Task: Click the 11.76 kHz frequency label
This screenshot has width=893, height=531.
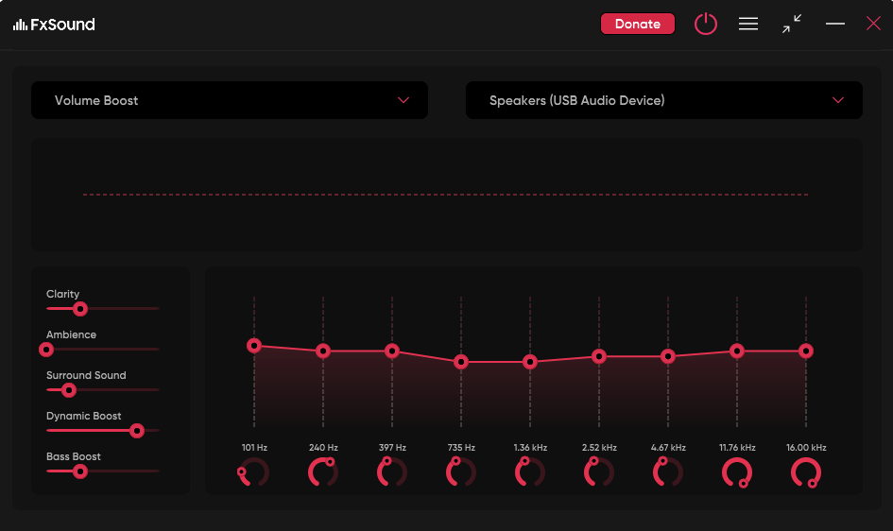Action: tap(737, 447)
